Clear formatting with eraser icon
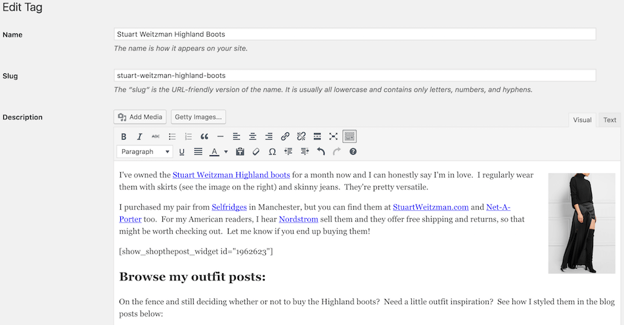The width and height of the screenshot is (624, 325). tap(256, 151)
